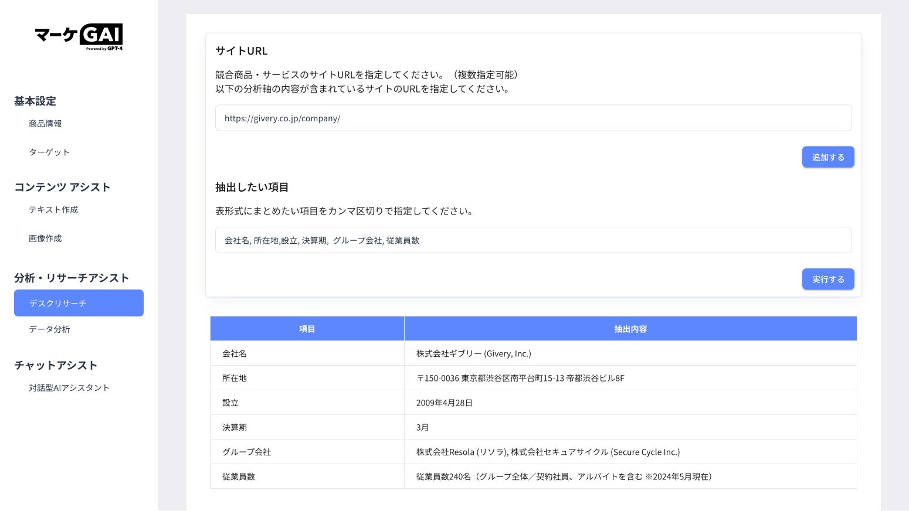This screenshot has height=511, width=909.
Task: Open データ分析 page
Action: point(49,329)
